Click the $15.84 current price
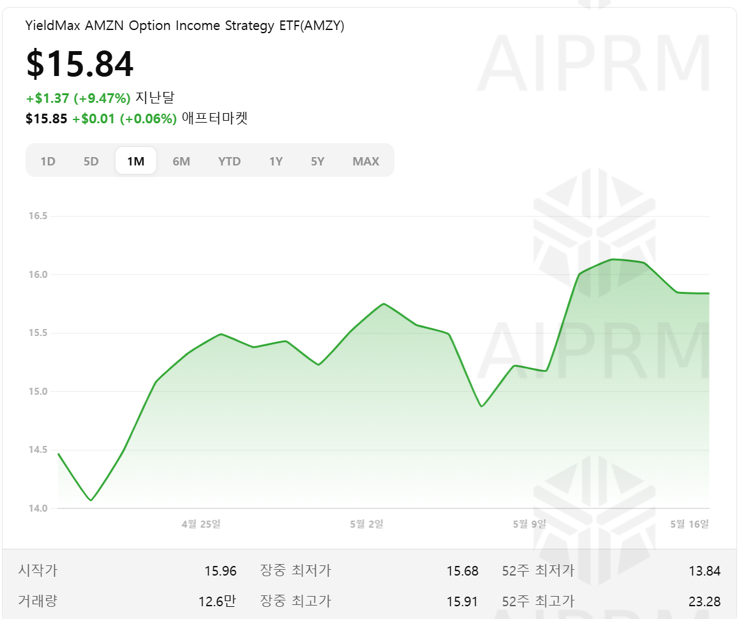739x619 pixels. pyautogui.click(x=80, y=64)
